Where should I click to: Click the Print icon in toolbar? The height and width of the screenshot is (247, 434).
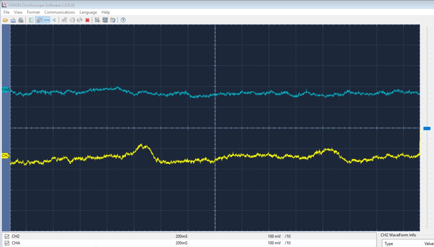click(x=13, y=20)
